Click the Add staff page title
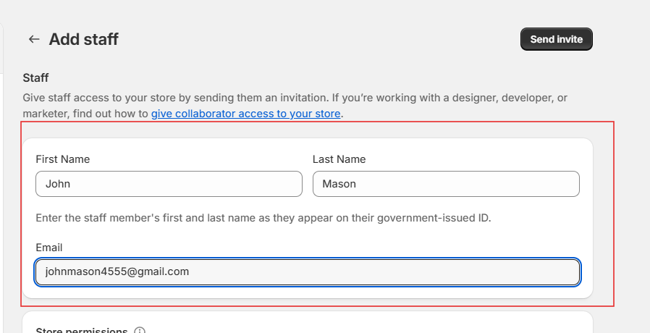The height and width of the screenshot is (333, 650). [x=83, y=39]
